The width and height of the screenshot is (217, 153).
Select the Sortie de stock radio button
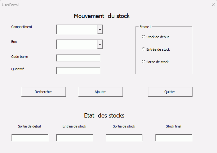pos(143,62)
